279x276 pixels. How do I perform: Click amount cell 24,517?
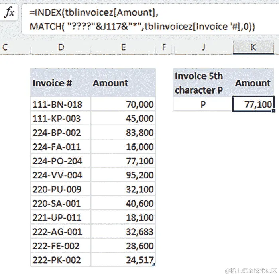123,260
